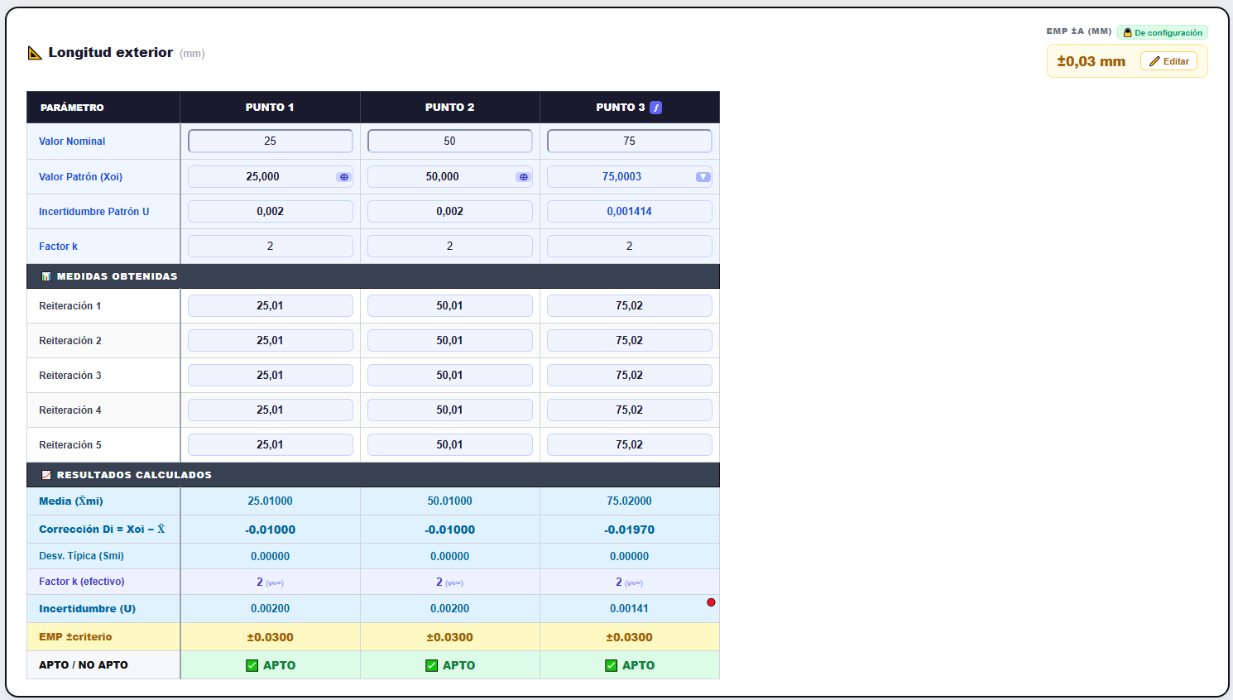Viewport: 1233px width, 700px height.
Task: Click the green check icon under Punto 3
Action: 612,665
